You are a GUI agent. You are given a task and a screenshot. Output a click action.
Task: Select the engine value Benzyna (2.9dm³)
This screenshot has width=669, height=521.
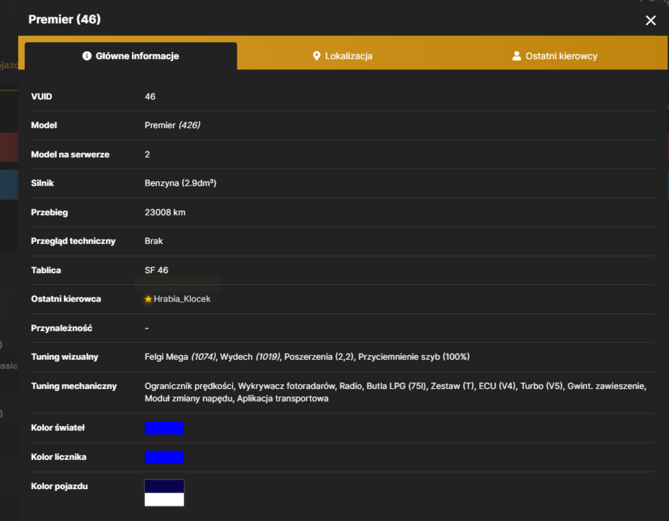pyautogui.click(x=180, y=183)
